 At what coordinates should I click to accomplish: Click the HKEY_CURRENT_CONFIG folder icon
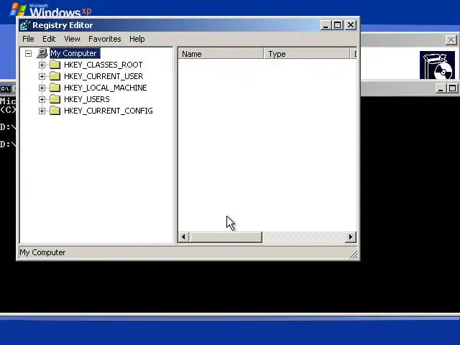[55, 111]
